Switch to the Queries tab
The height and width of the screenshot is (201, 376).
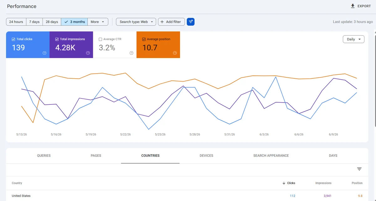tap(44, 156)
